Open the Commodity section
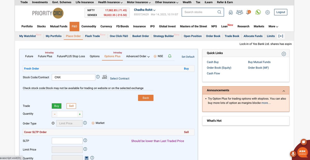This screenshot has height=160, width=310. coord(89,26)
